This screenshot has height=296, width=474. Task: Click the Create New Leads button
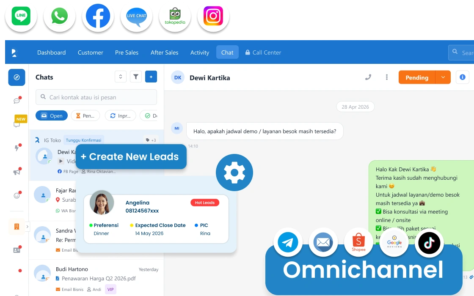(131, 156)
